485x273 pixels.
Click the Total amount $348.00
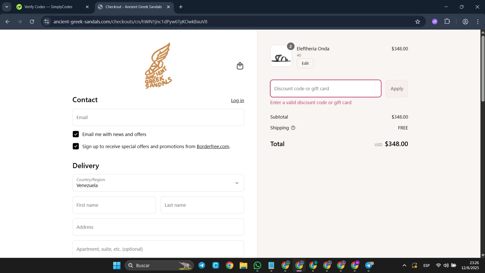pyautogui.click(x=396, y=144)
